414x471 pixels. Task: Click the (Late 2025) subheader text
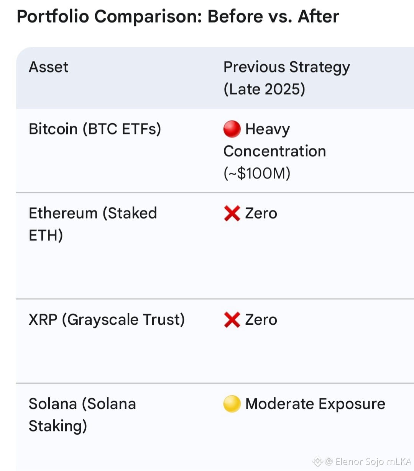coord(264,89)
